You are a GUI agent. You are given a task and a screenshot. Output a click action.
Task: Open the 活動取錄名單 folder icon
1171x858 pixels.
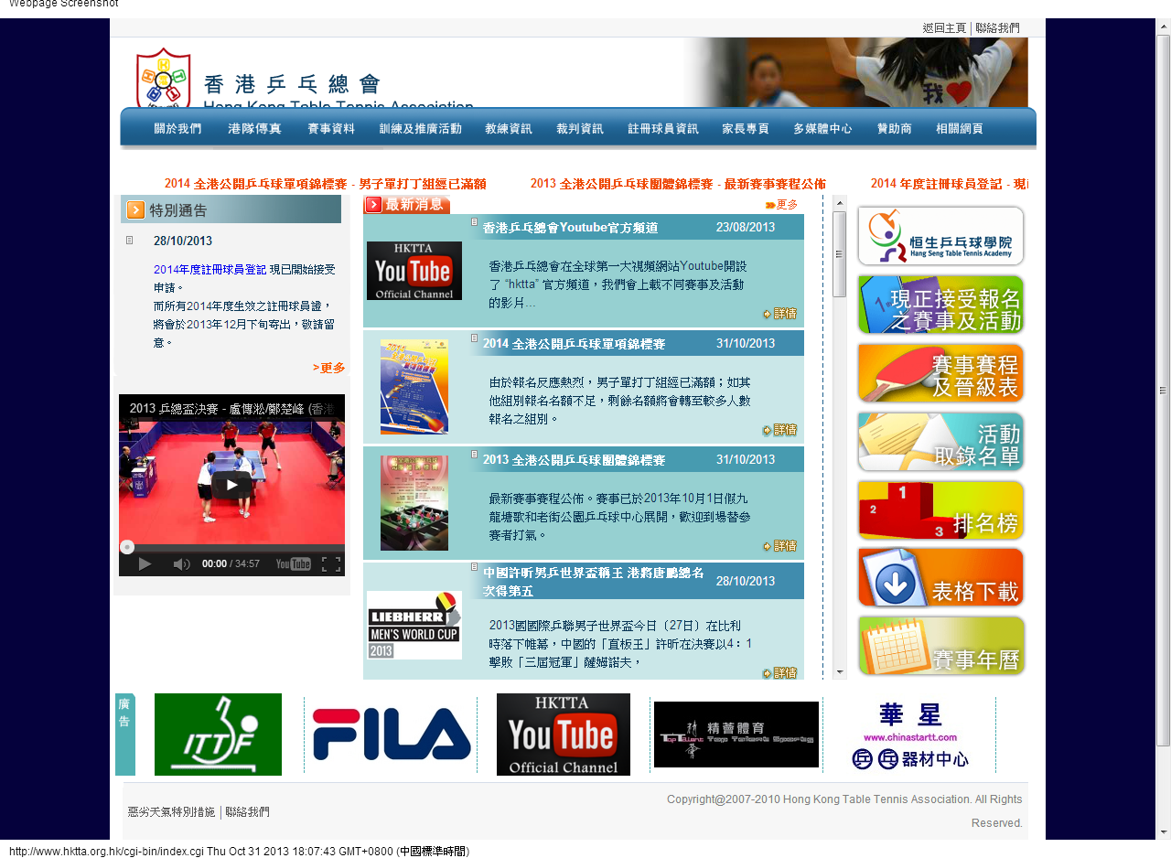click(x=940, y=442)
